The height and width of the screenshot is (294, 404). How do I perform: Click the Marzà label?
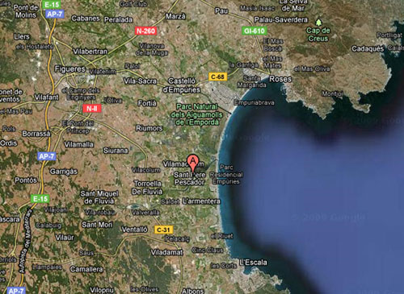click(x=175, y=16)
